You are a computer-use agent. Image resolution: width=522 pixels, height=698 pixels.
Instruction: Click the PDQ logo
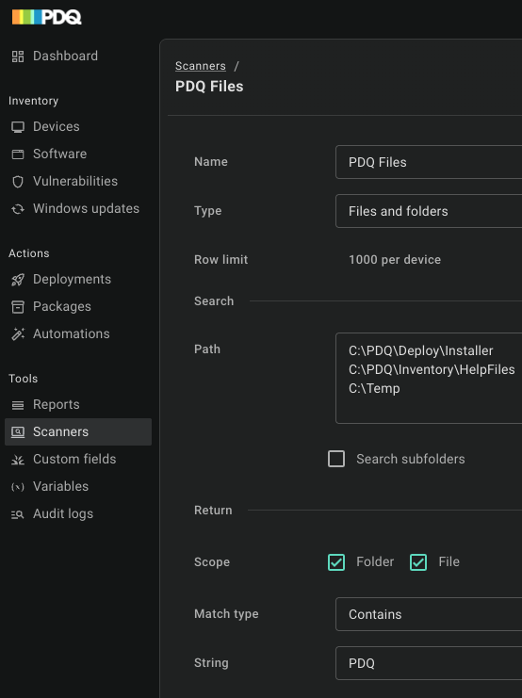pyautogui.click(x=47, y=17)
